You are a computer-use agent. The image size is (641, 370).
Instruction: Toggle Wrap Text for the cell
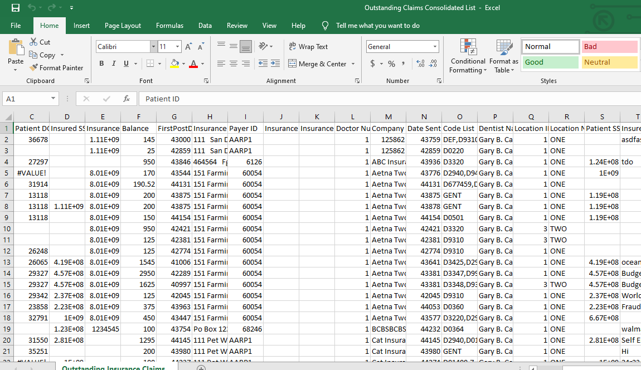[x=308, y=47]
